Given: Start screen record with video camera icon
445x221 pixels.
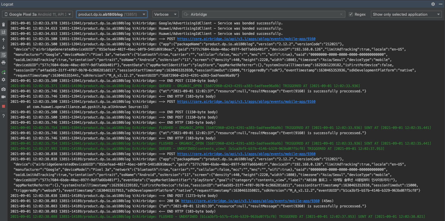Looking at the screenshot, I should (x=4, y=97).
